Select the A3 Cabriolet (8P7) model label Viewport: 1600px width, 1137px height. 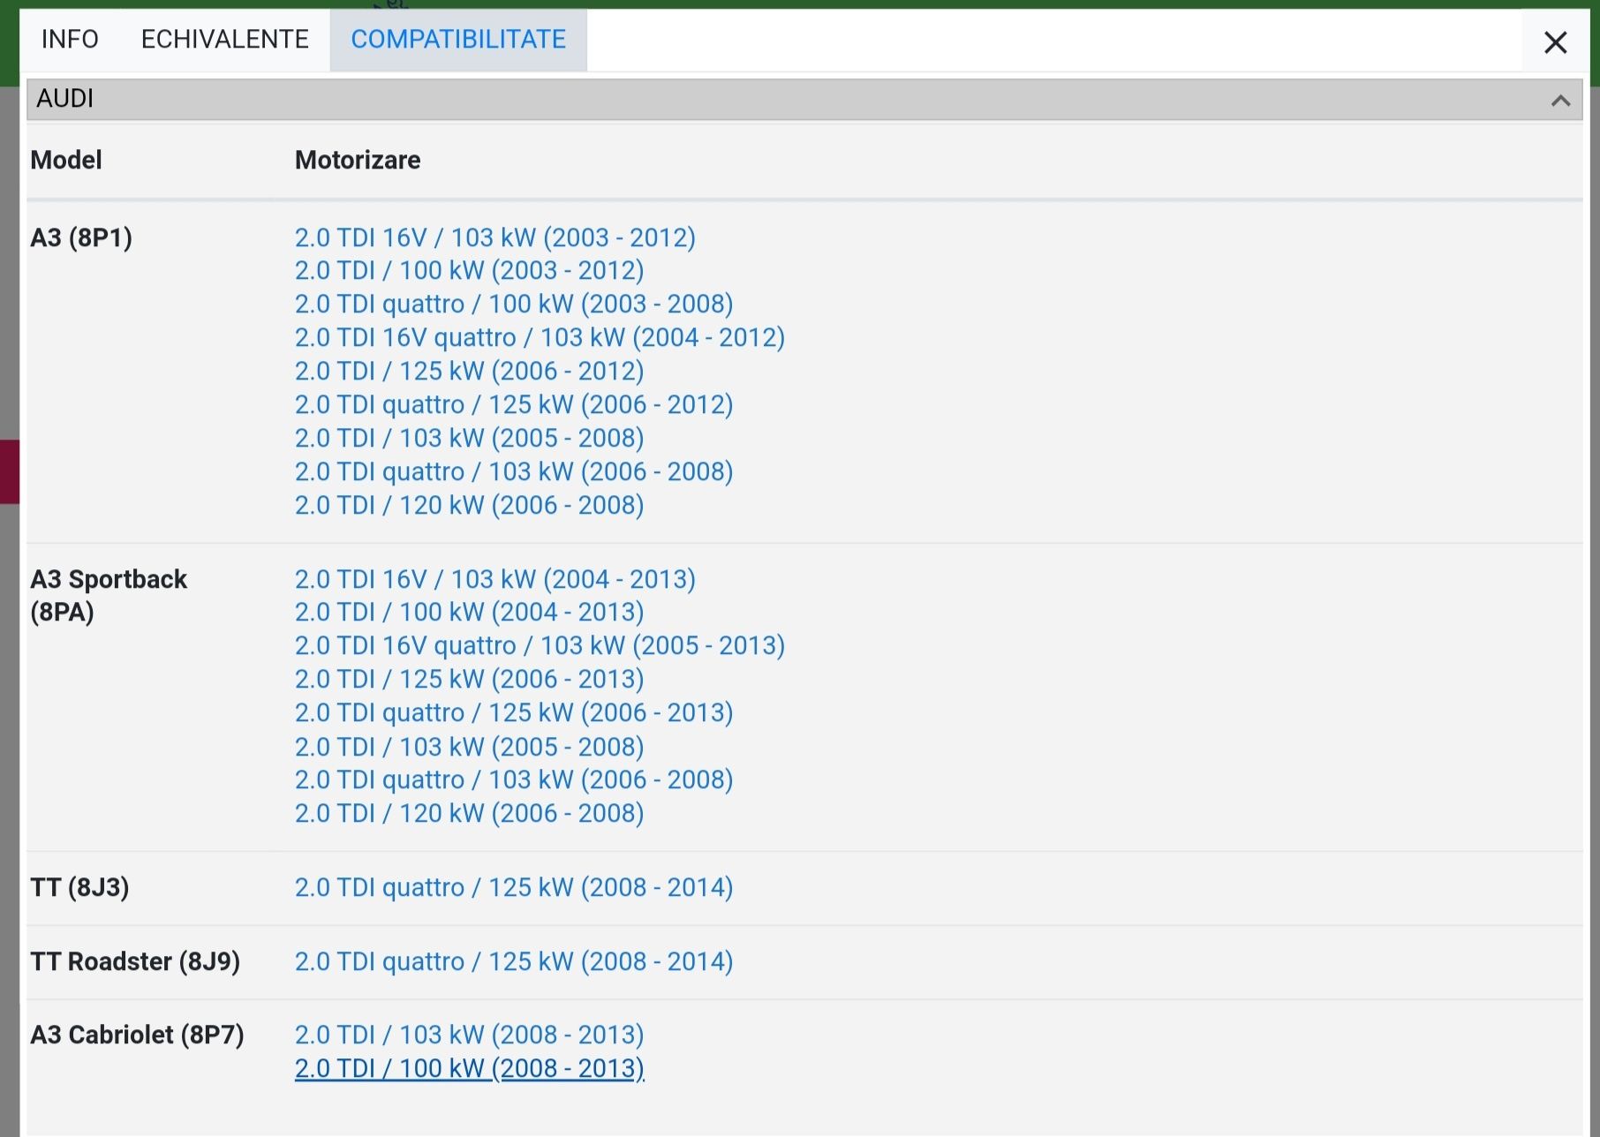point(137,1035)
